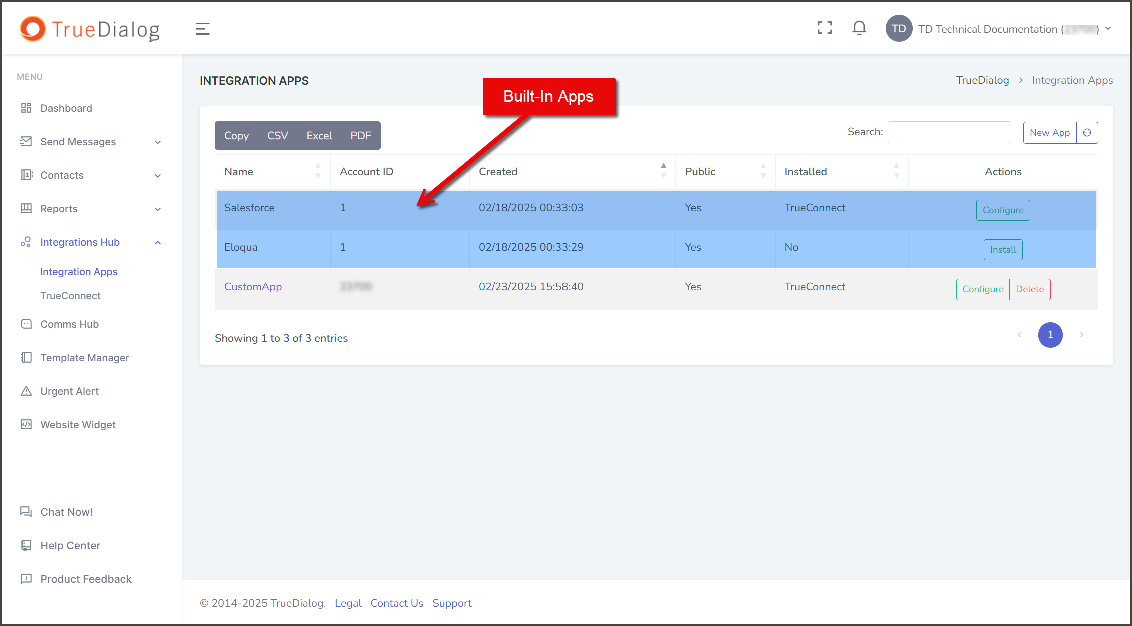Focus the Search input field
1132x626 pixels.
click(x=949, y=132)
